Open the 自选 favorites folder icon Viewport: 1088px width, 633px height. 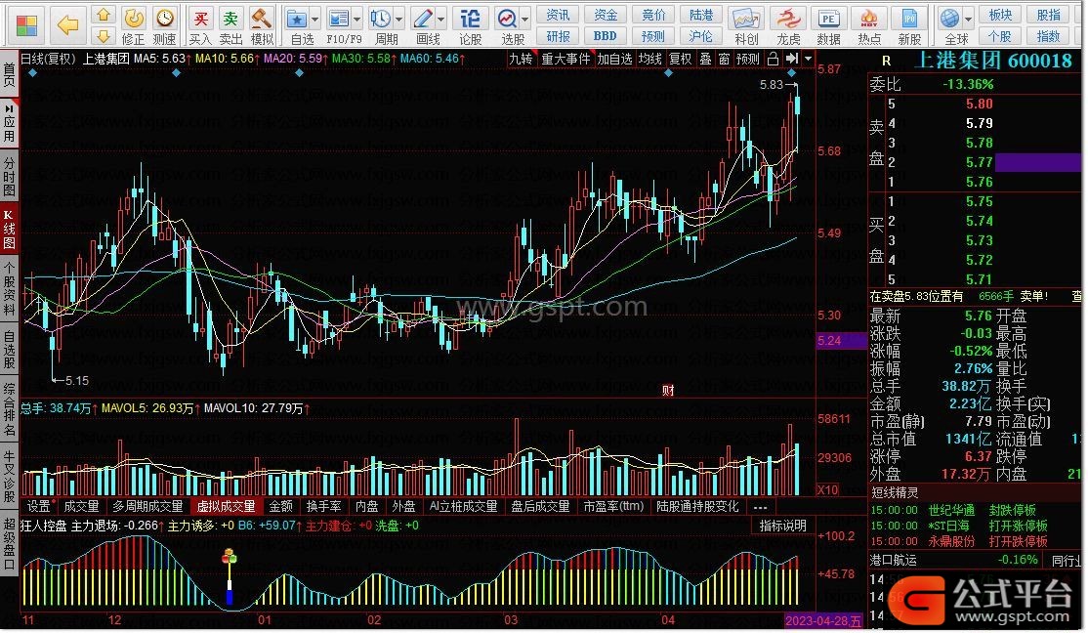coord(298,25)
